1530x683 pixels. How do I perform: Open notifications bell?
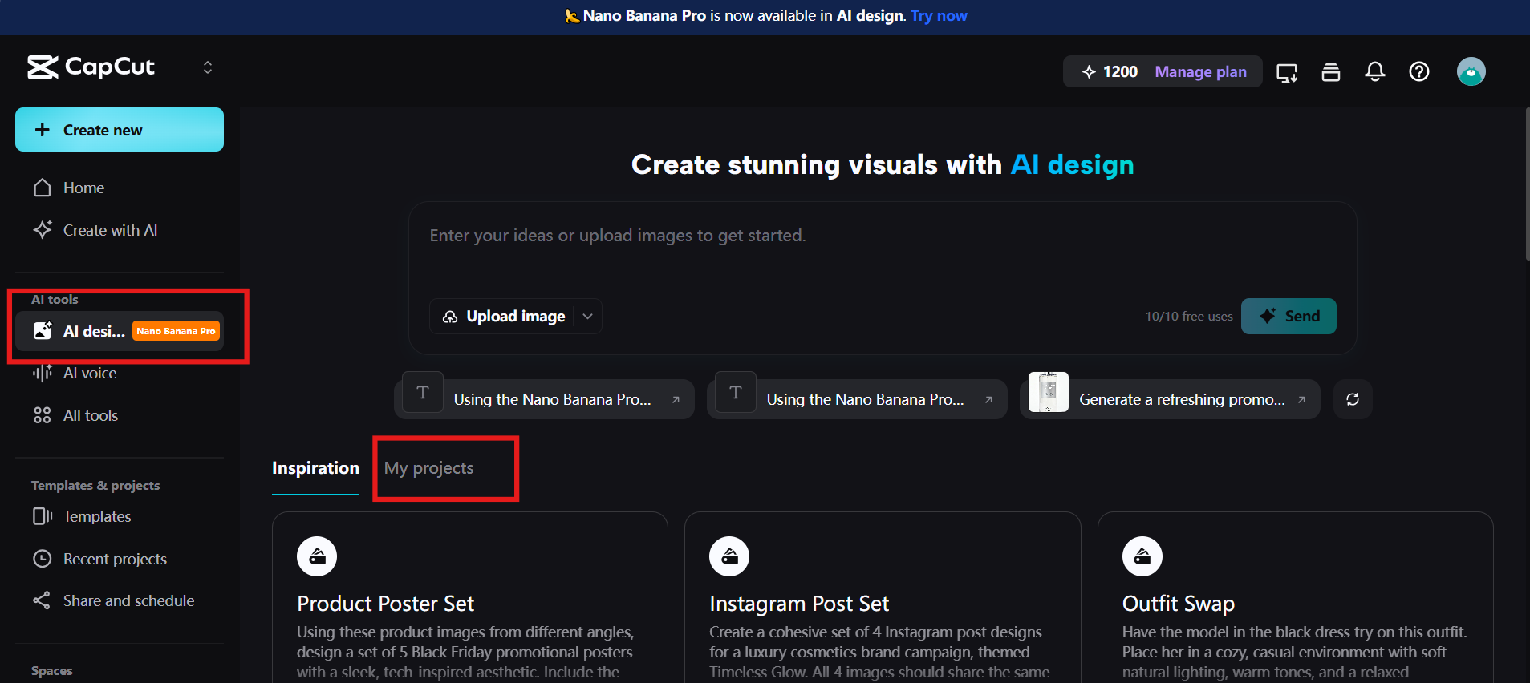pyautogui.click(x=1375, y=72)
